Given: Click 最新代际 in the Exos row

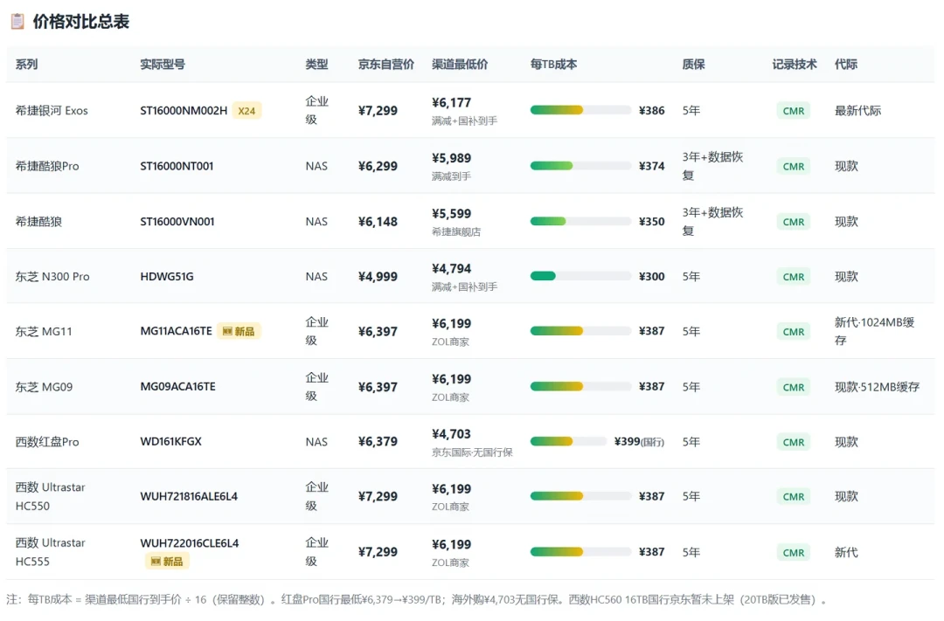Looking at the screenshot, I should click(857, 111).
